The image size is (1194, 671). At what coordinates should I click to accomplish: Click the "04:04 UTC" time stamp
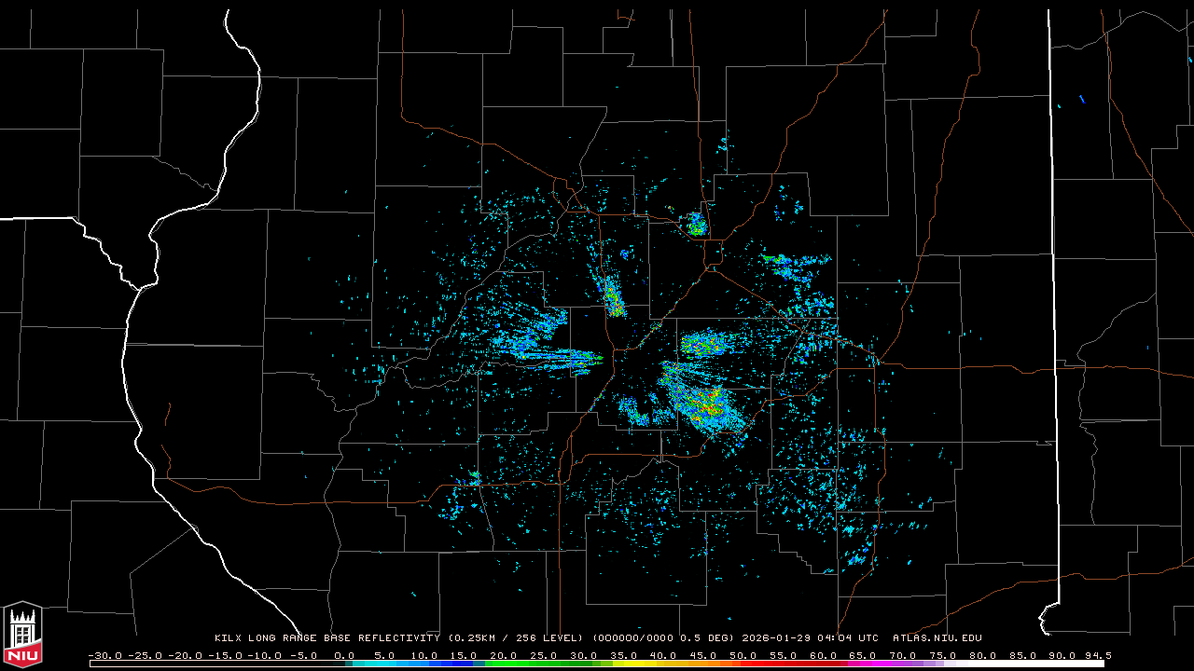click(x=846, y=638)
